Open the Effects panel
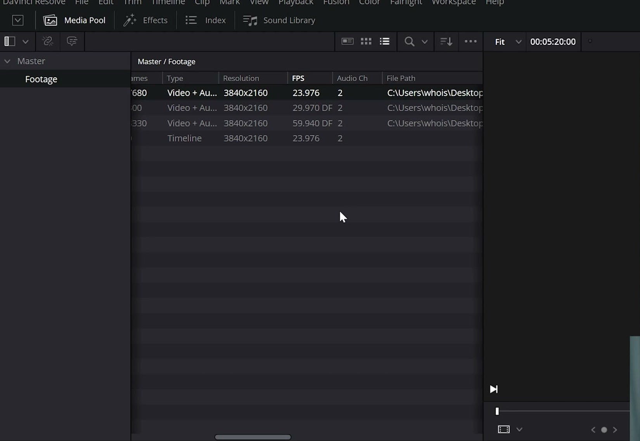Viewport: 640px width, 441px height. [145, 20]
